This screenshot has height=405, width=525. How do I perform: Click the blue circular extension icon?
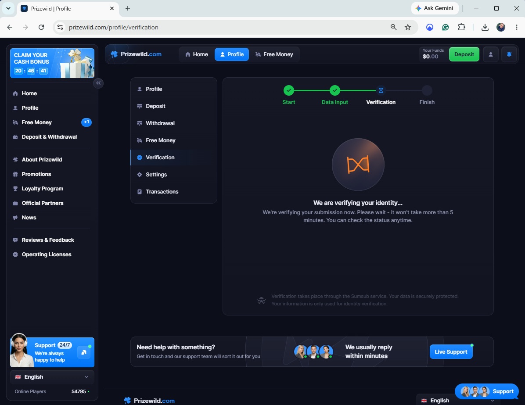(x=430, y=27)
